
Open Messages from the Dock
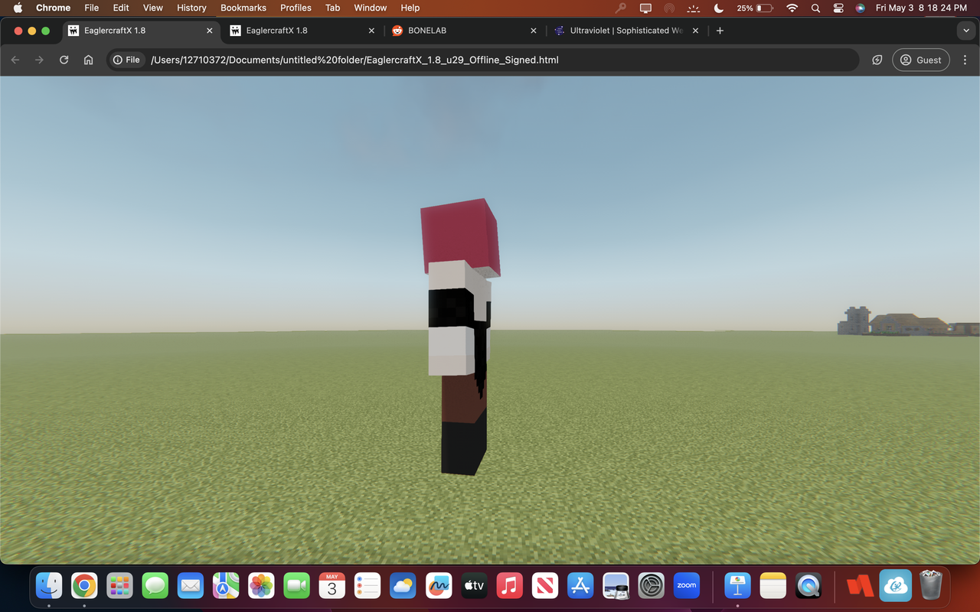[155, 586]
